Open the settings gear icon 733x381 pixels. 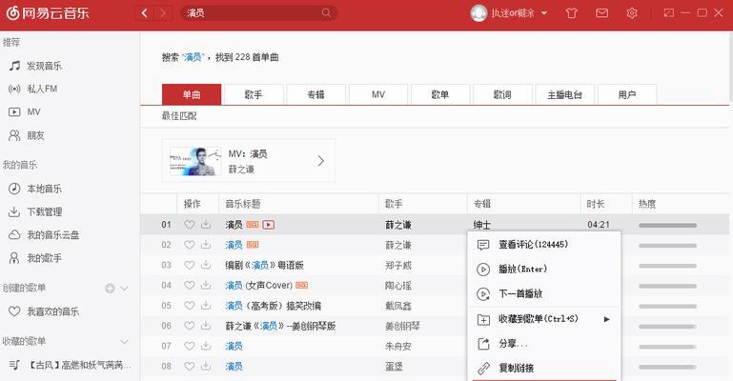point(632,13)
